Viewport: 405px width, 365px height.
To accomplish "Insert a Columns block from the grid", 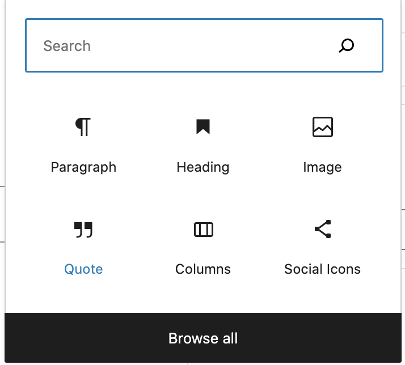I will tap(203, 247).
